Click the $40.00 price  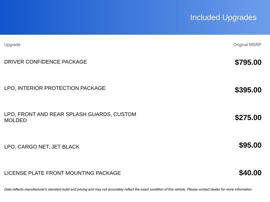250,173
